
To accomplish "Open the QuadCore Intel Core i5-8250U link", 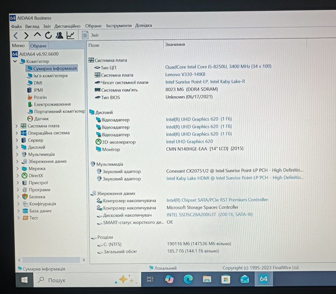I will coord(218,67).
